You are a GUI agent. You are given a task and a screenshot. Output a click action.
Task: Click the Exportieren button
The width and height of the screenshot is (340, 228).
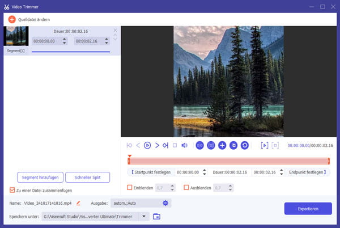308,209
